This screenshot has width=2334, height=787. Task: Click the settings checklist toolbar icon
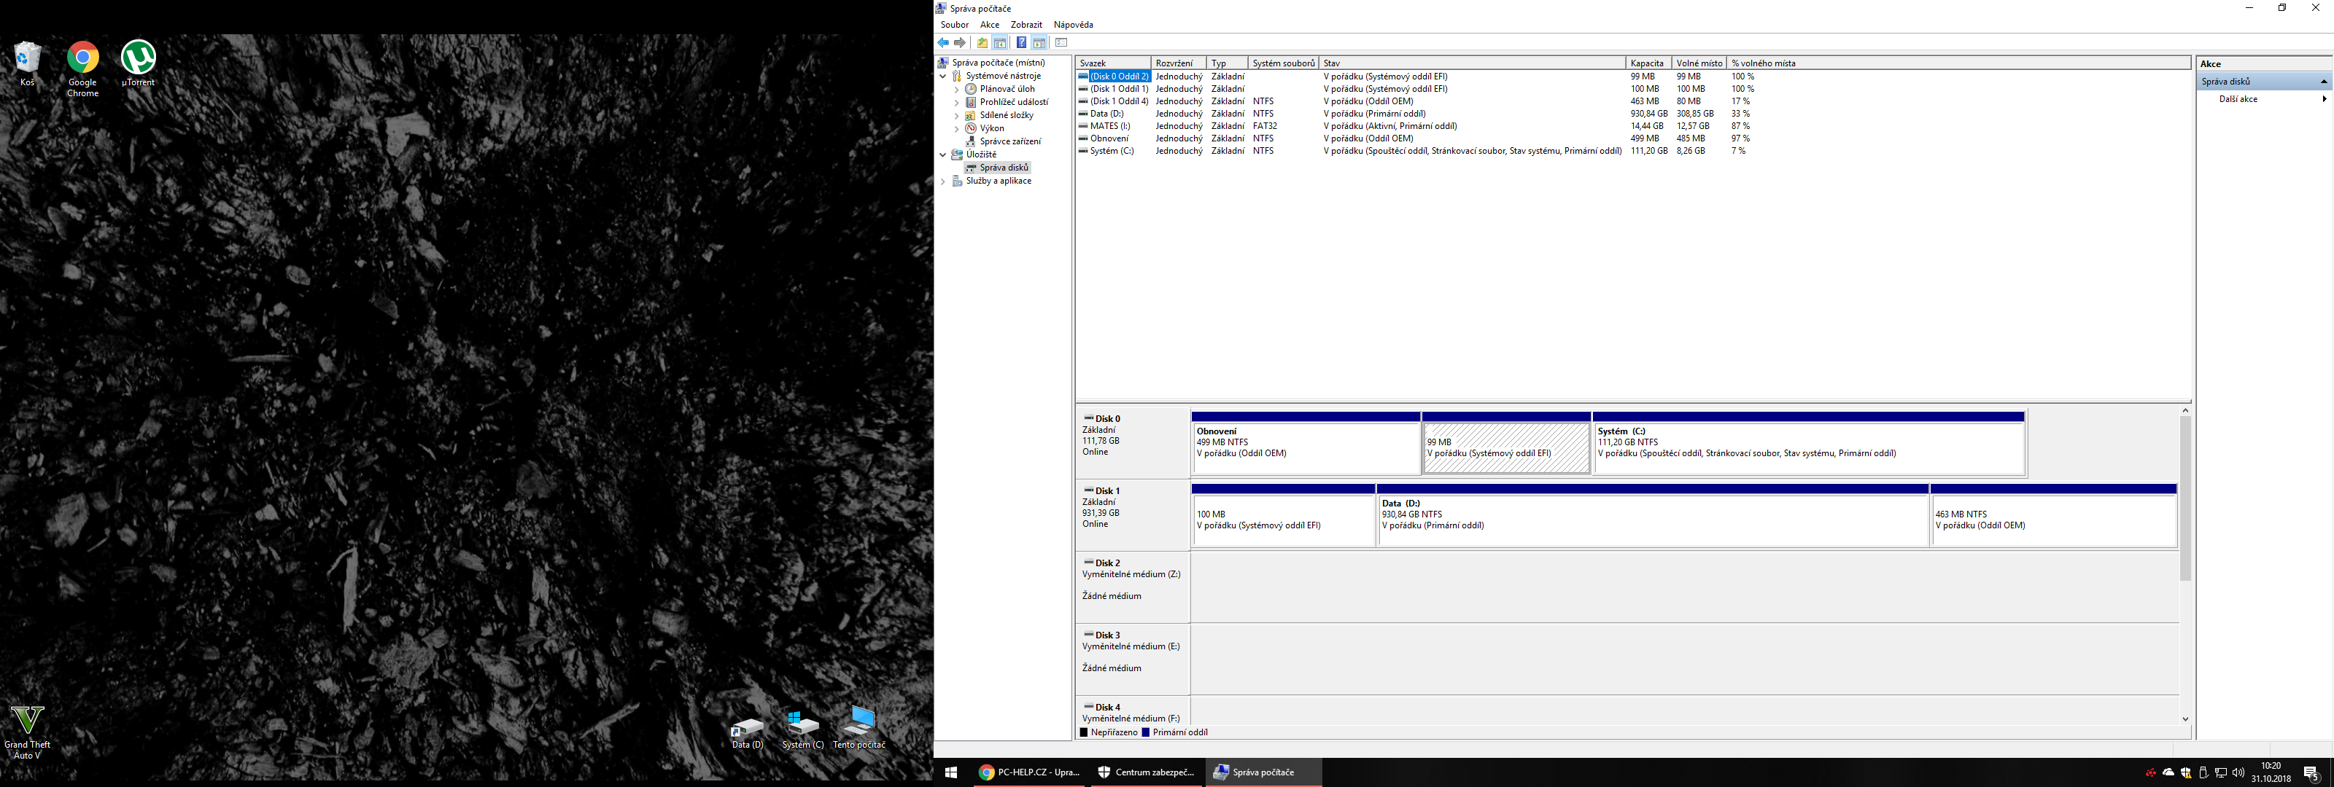[x=1061, y=42]
